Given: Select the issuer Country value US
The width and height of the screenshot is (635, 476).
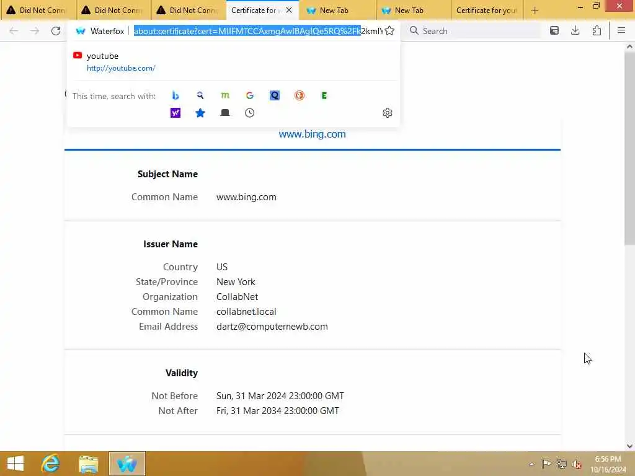Looking at the screenshot, I should pyautogui.click(x=222, y=267).
